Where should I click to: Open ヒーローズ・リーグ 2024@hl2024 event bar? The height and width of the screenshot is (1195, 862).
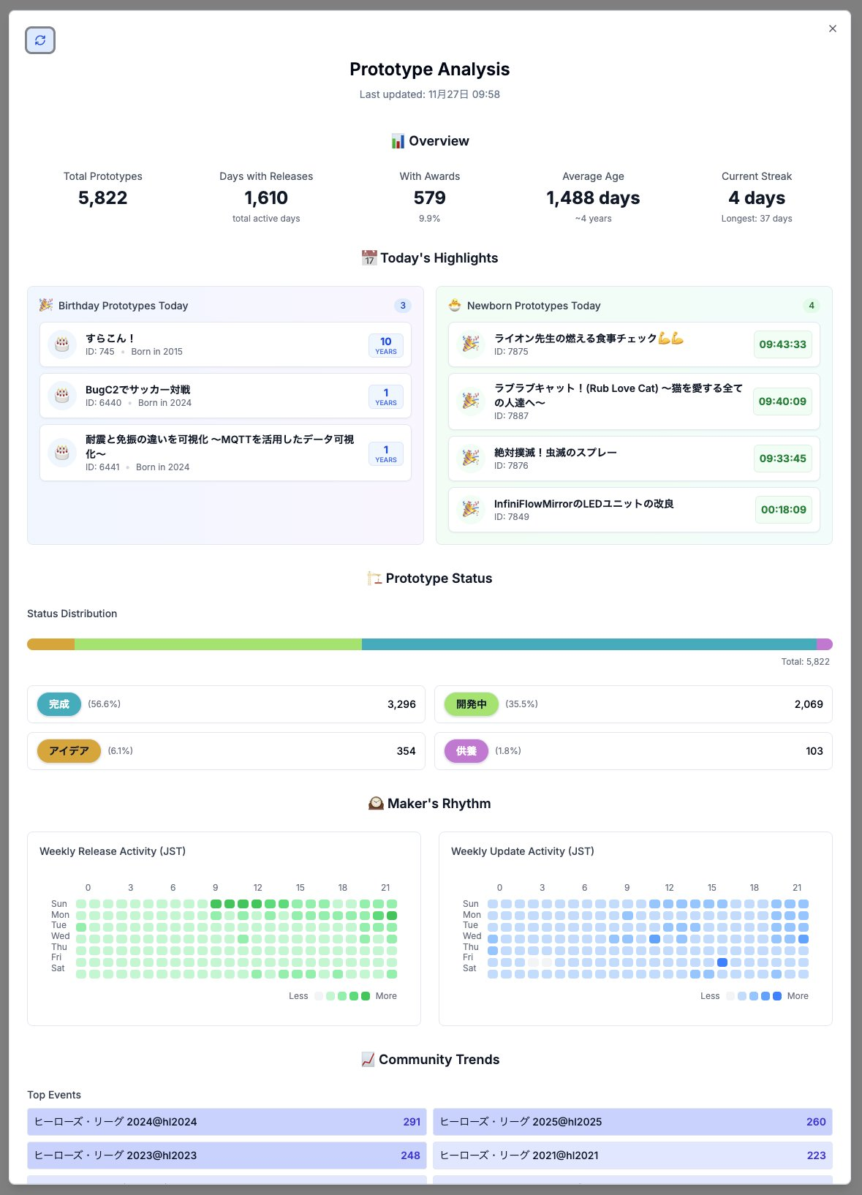tap(227, 1122)
